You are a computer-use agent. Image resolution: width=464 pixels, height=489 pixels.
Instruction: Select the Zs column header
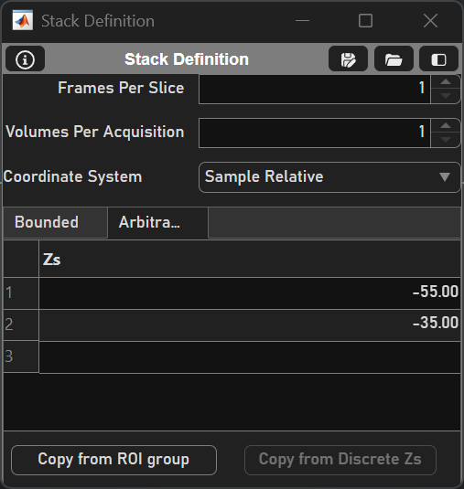point(250,259)
